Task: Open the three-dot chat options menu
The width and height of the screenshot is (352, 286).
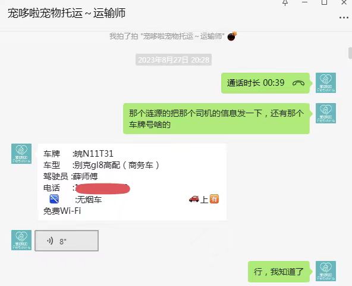Action: point(344,17)
